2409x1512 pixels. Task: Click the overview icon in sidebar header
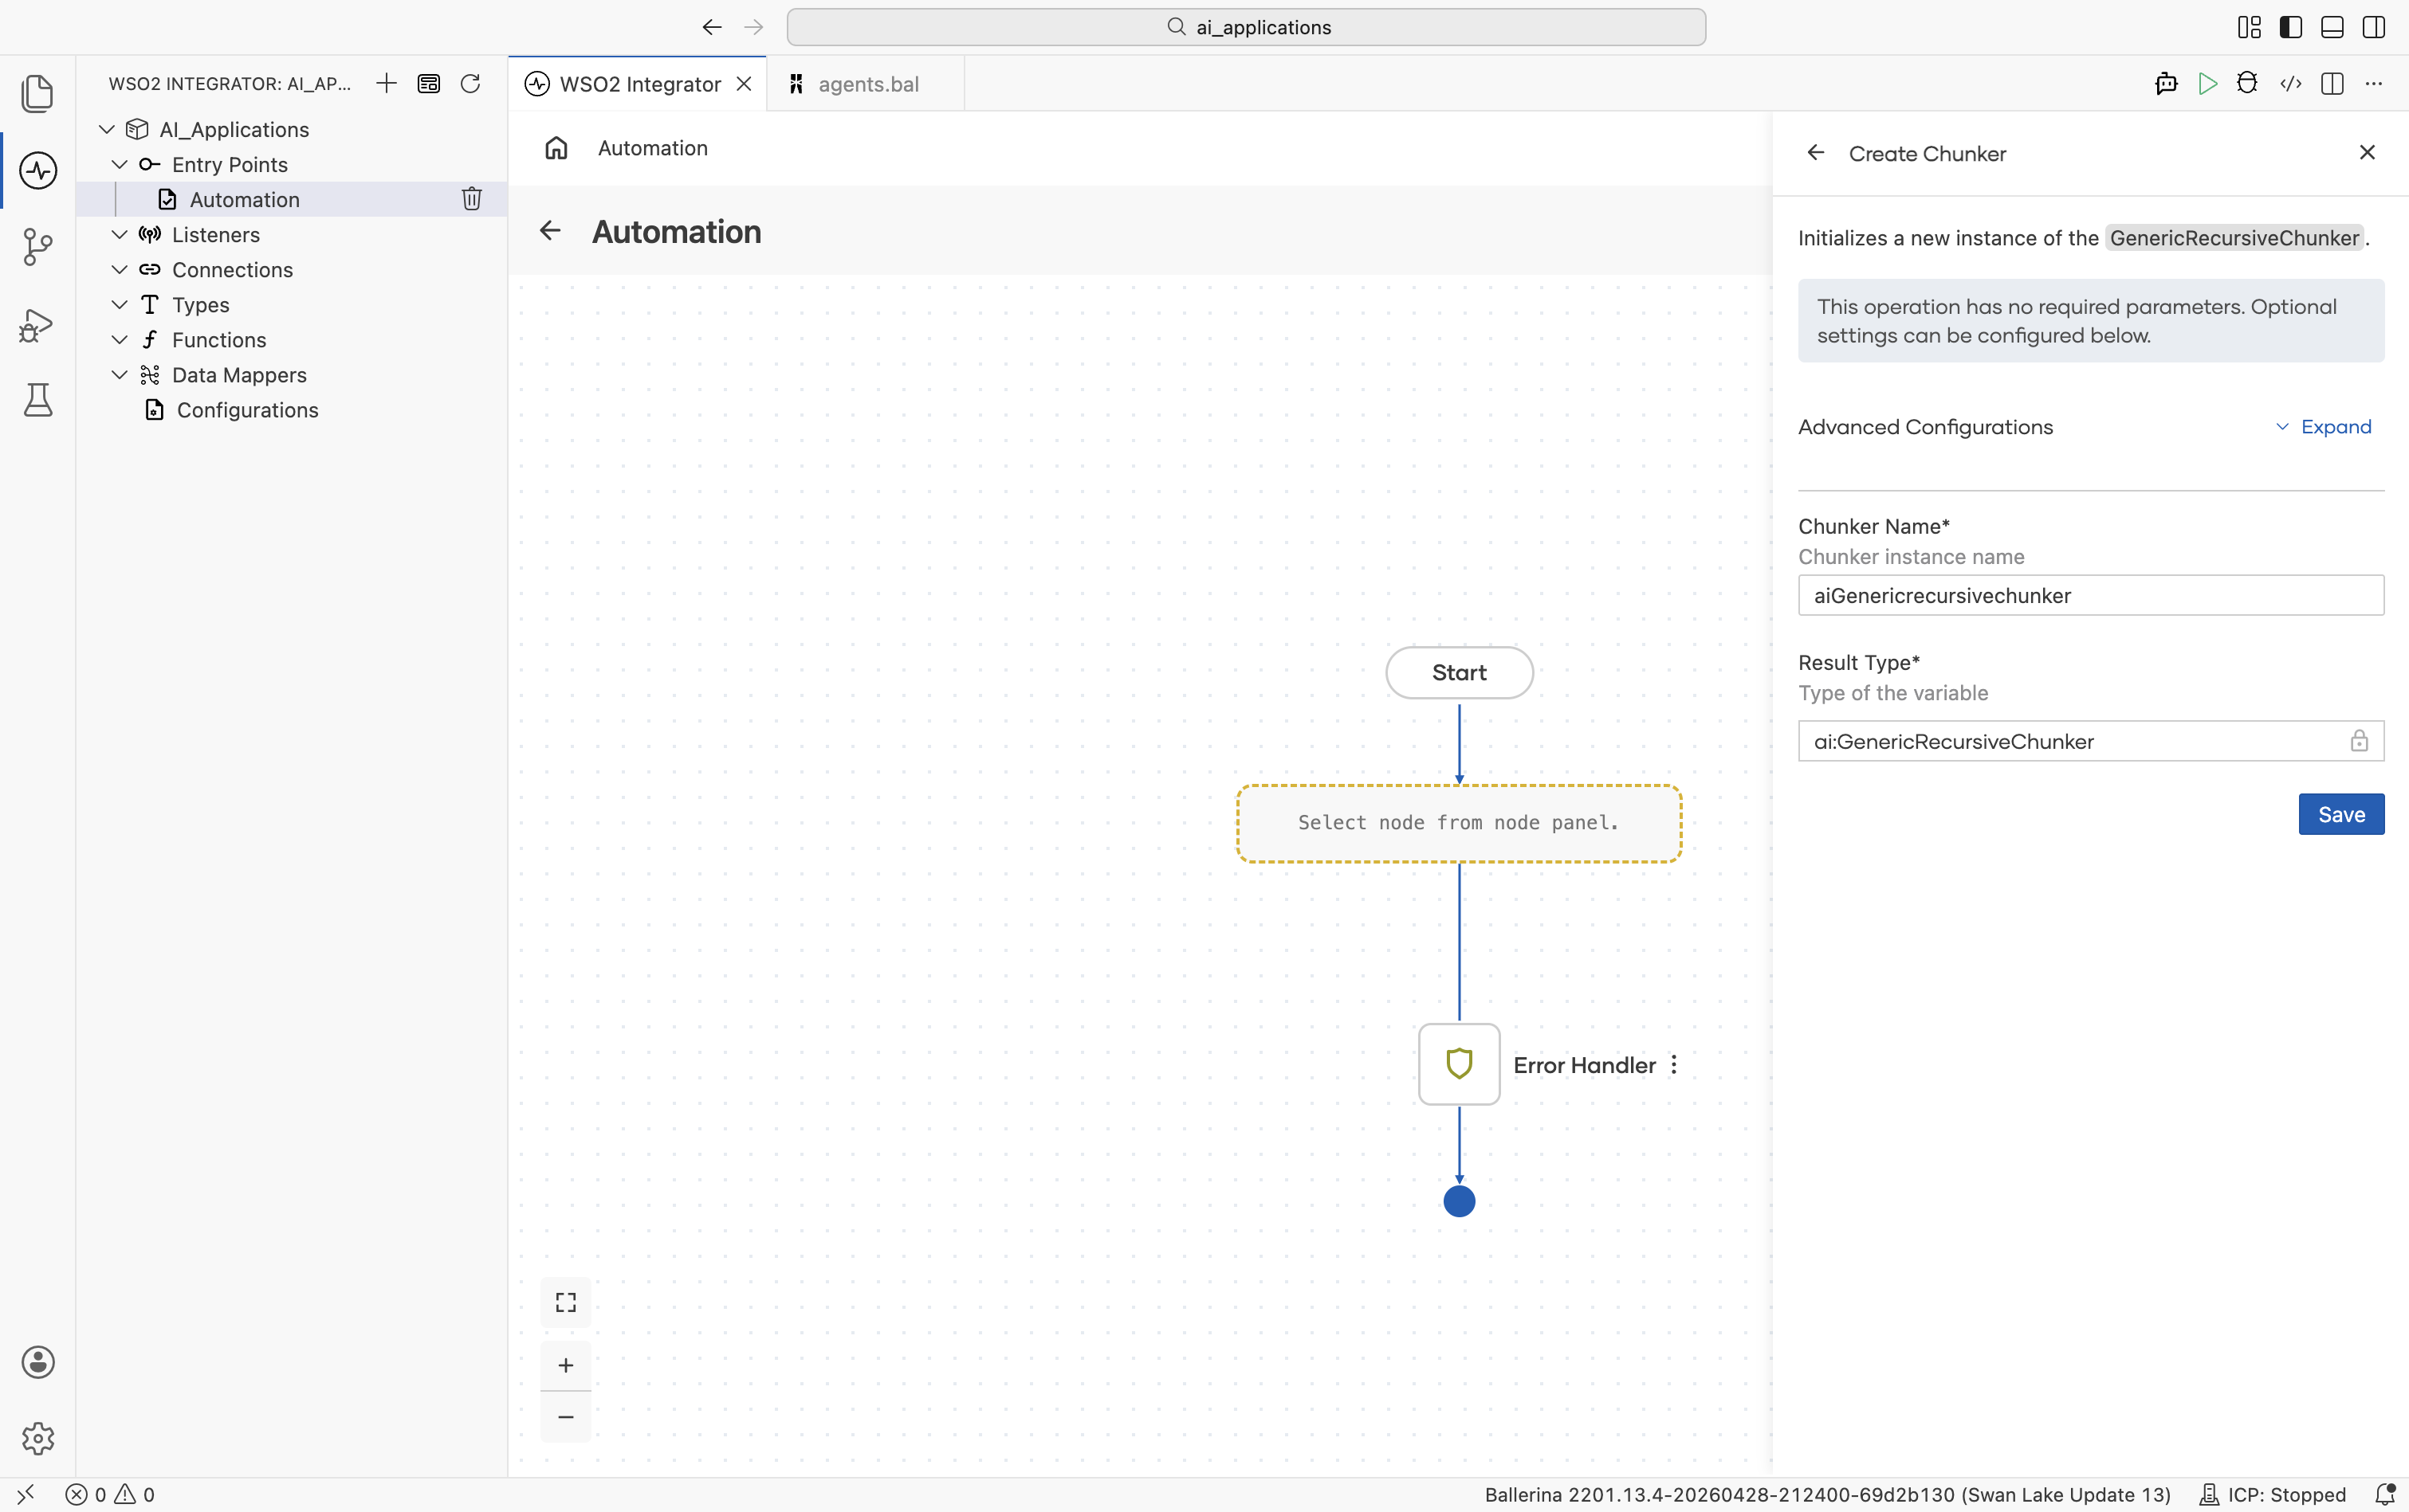coord(428,83)
